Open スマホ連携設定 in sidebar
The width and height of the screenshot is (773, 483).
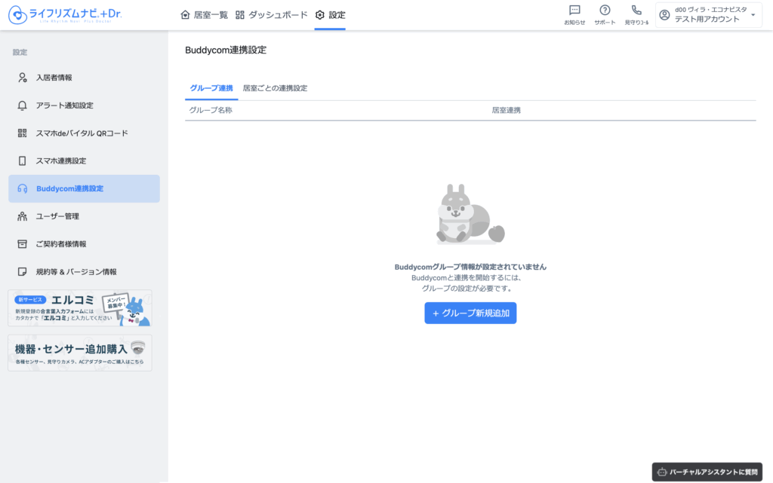pos(84,160)
